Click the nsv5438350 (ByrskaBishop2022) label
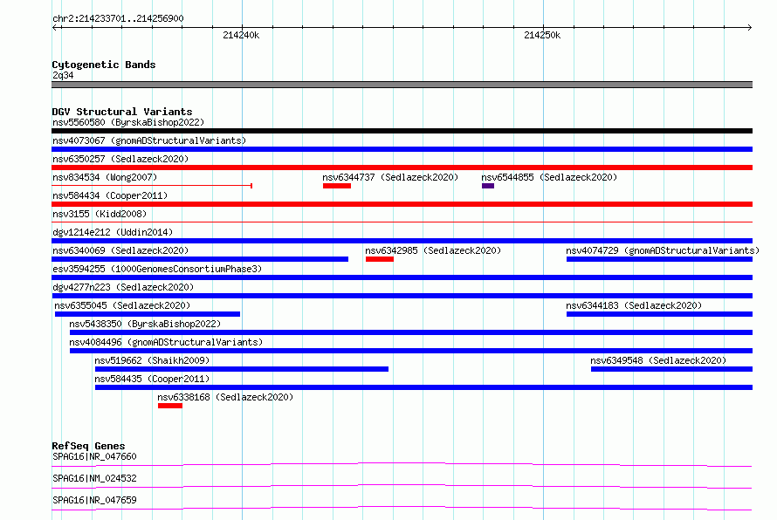 [145, 324]
